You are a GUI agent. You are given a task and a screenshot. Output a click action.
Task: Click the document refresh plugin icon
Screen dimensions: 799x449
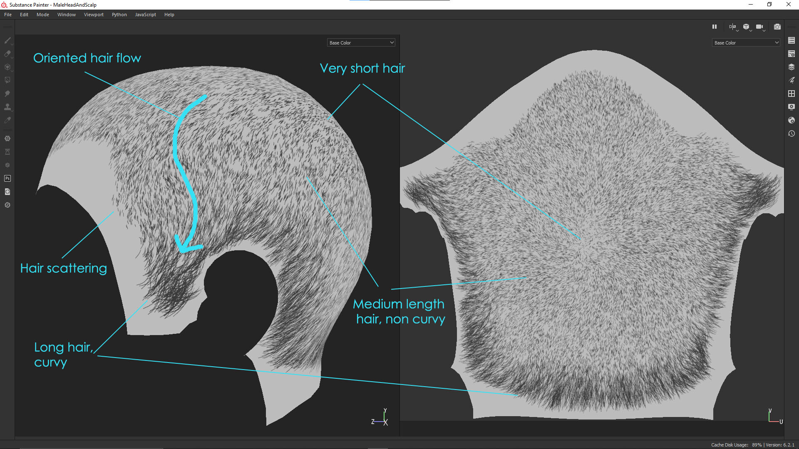[x=7, y=192]
